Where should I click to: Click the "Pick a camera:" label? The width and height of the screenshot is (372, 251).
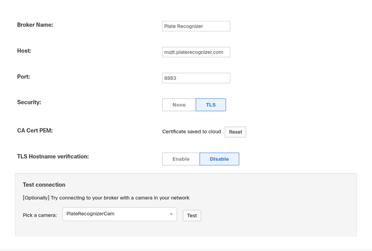click(x=40, y=215)
